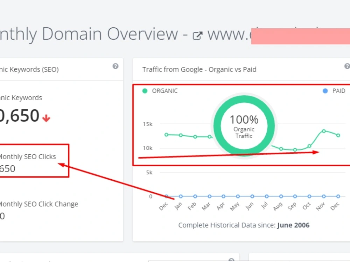Toggle the PAID legend series
Screen dimensions: 350x262
(334, 91)
